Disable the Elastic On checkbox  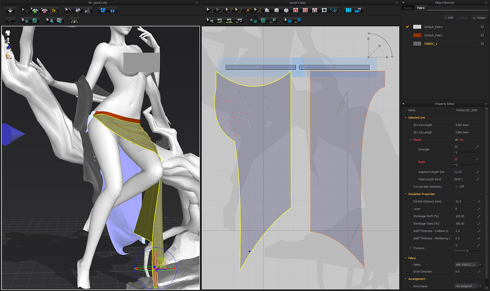[456, 140]
